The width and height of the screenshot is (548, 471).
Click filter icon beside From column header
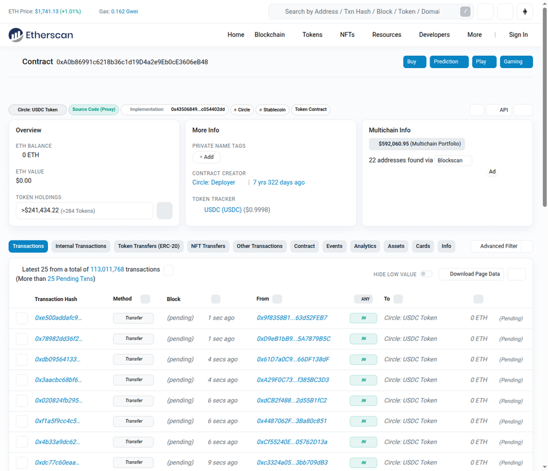(x=277, y=299)
